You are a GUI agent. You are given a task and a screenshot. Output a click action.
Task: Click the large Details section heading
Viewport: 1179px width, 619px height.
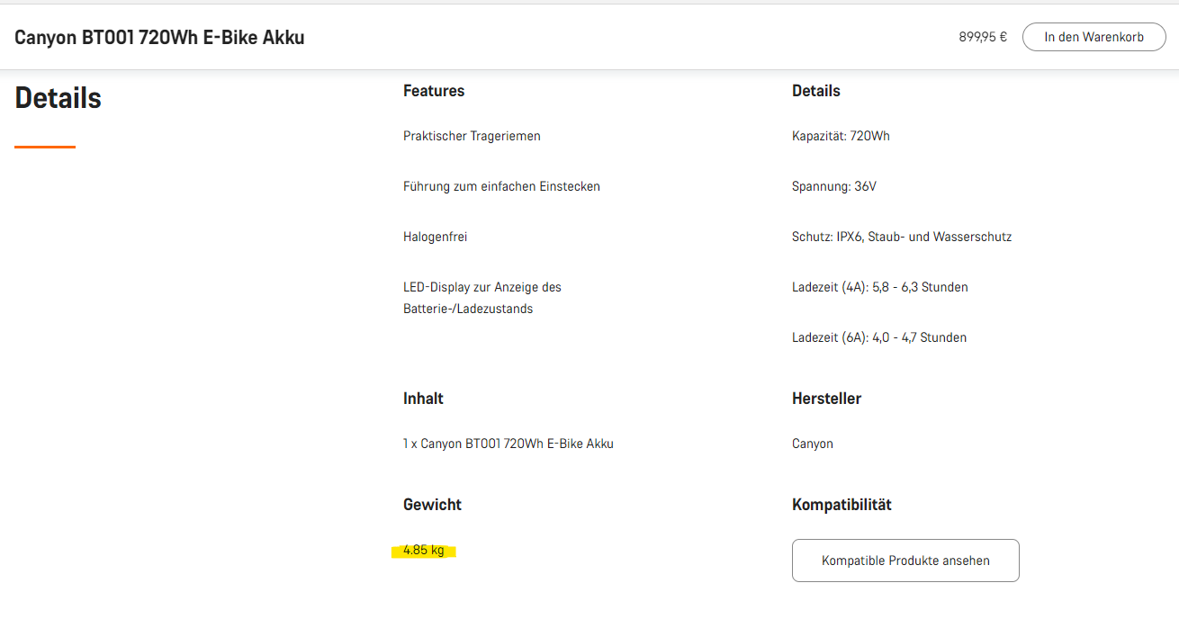(x=58, y=98)
